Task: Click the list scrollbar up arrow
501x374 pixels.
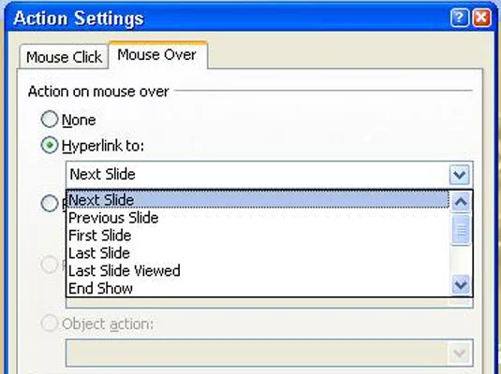Action: coord(461,202)
